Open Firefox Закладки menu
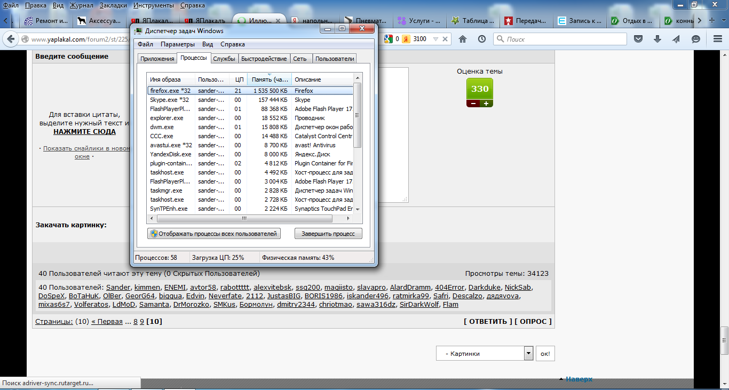This screenshot has width=729, height=390. (114, 5)
